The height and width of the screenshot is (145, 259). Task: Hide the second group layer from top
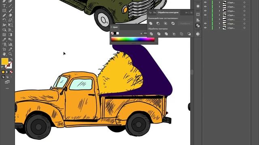tap(205, 6)
